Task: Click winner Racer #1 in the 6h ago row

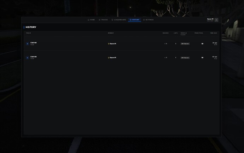Action: [x=113, y=58]
